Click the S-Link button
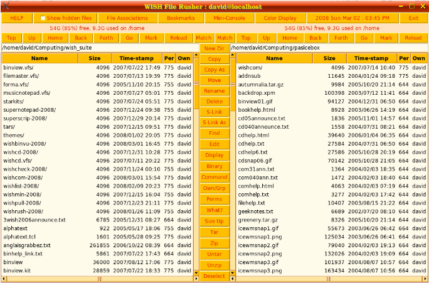Image resolution: width=429 pixels, height=283 pixels. click(x=214, y=112)
